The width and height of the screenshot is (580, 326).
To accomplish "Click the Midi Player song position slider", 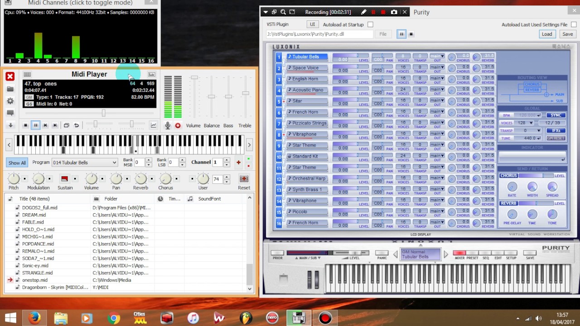I will [89, 113].
